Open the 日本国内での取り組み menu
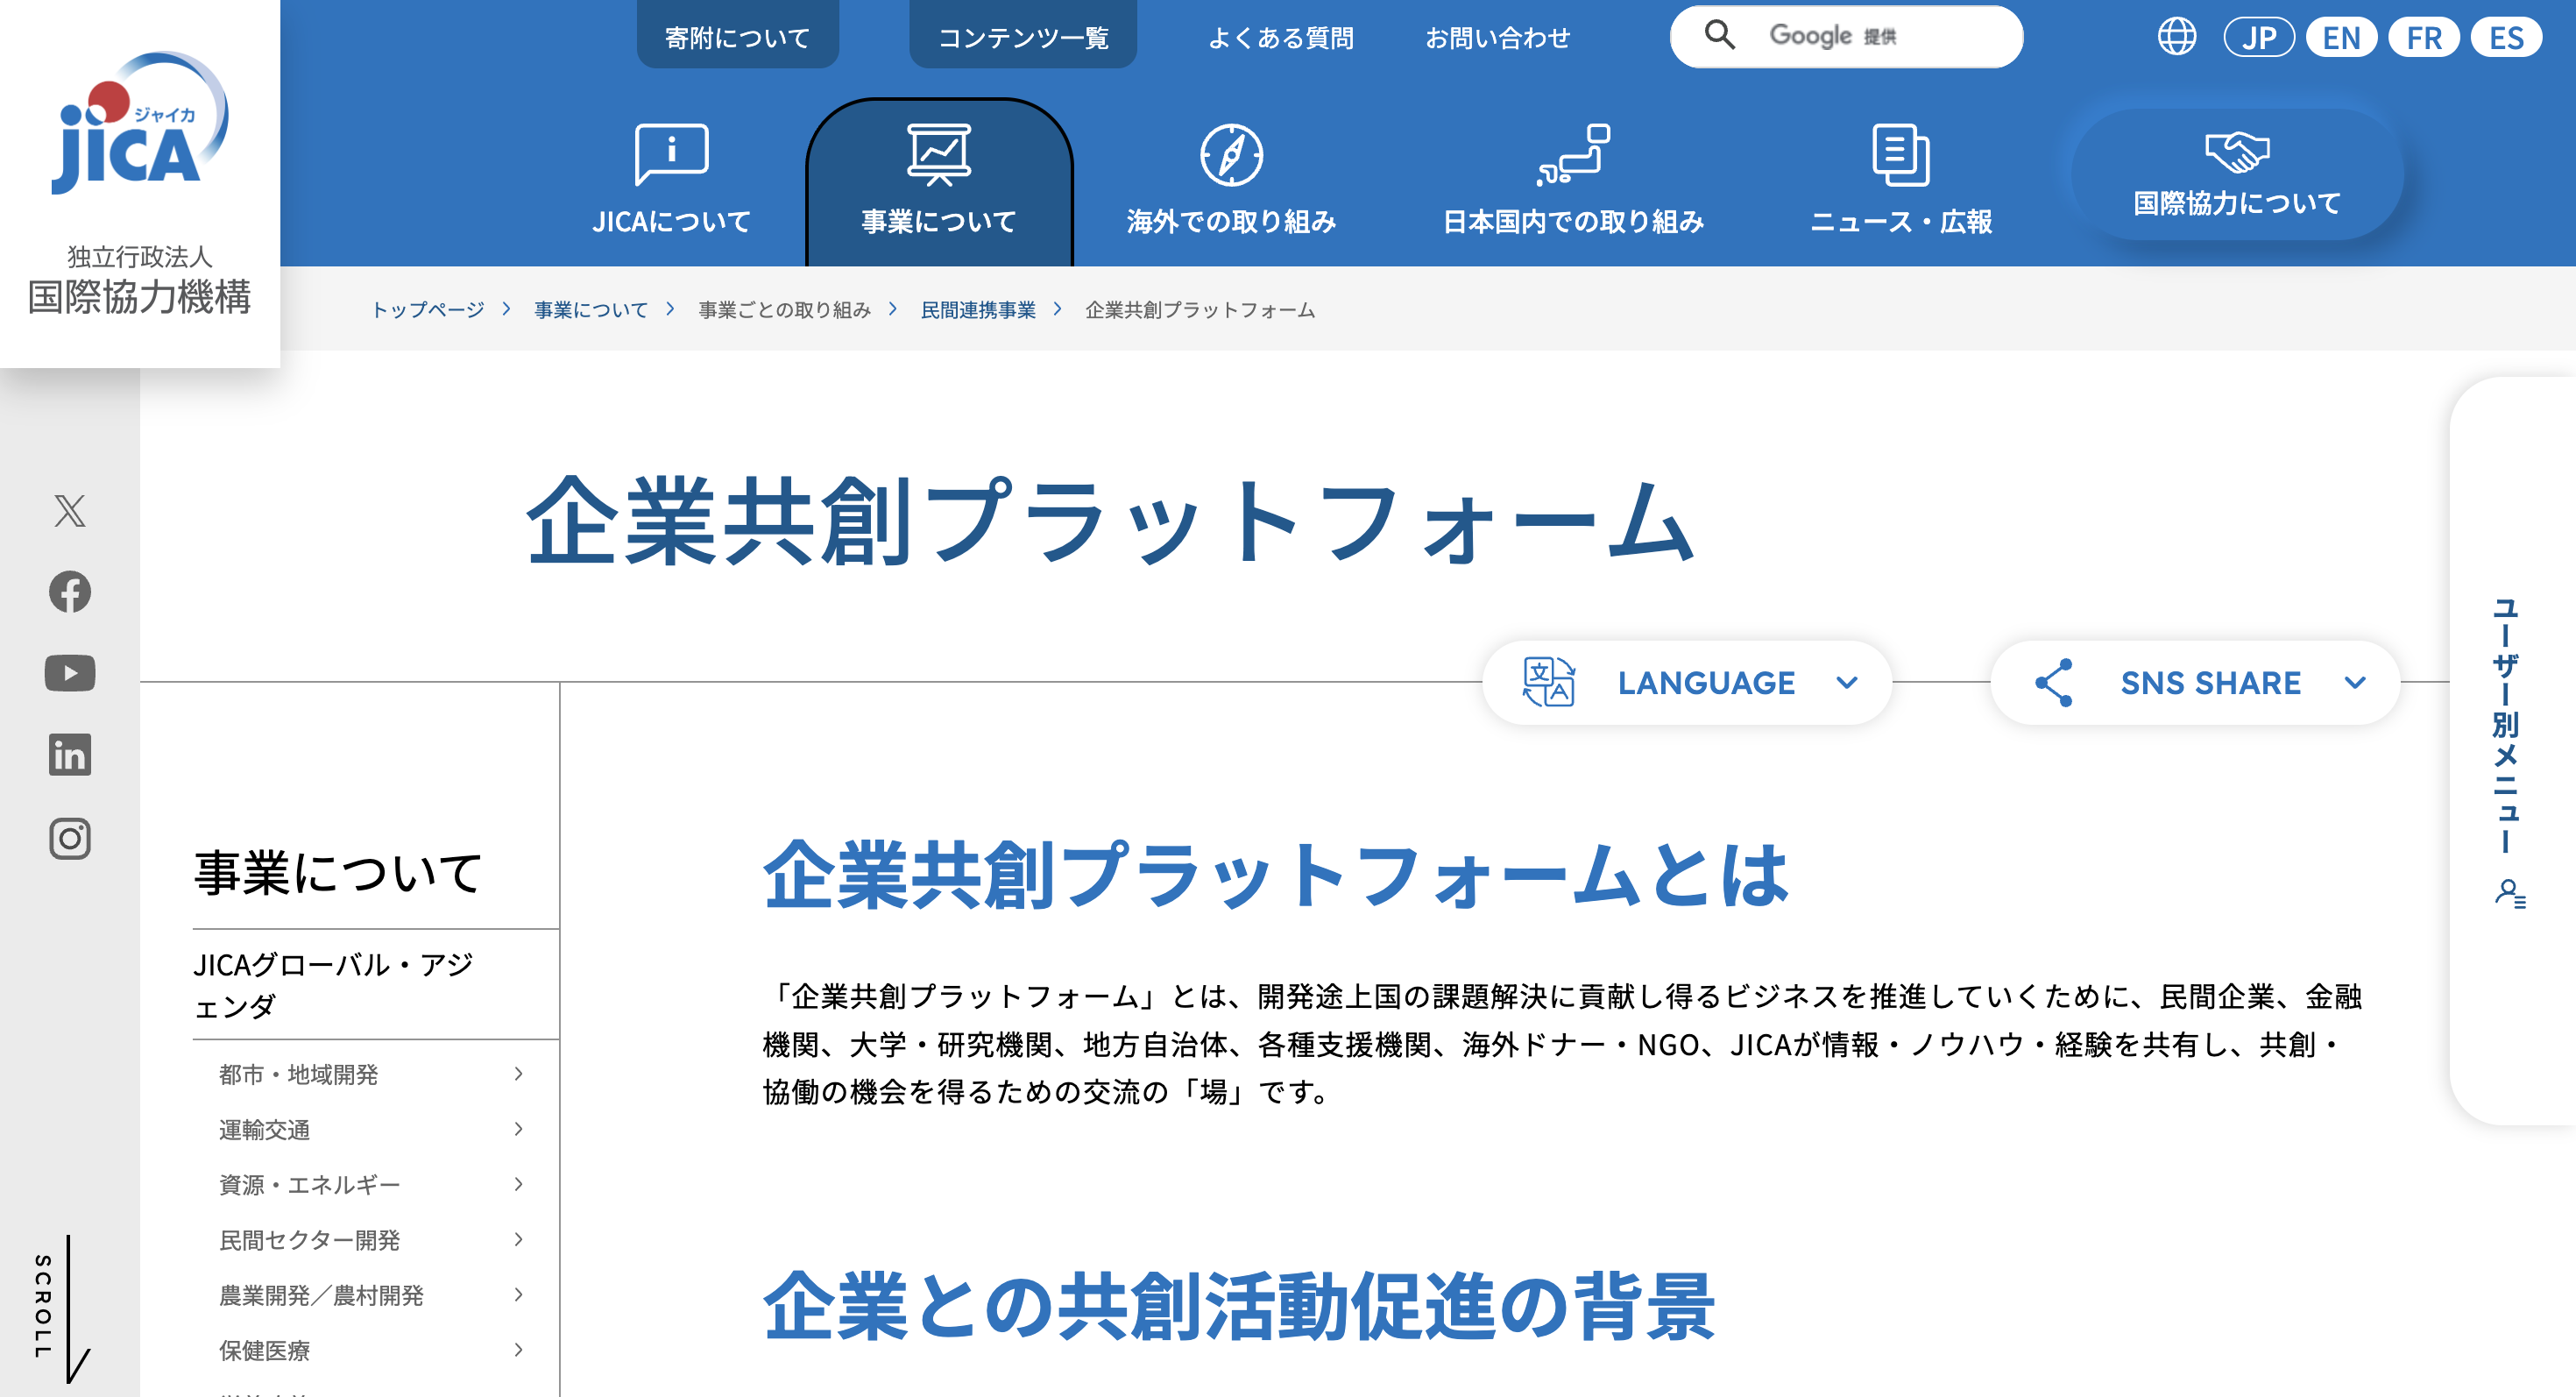Viewport: 2576px width, 1397px height. [x=1573, y=180]
